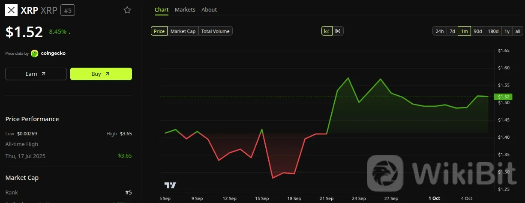This screenshot has height=203, width=525.
Task: Select the Total Volume chart metric
Action: coord(216,31)
